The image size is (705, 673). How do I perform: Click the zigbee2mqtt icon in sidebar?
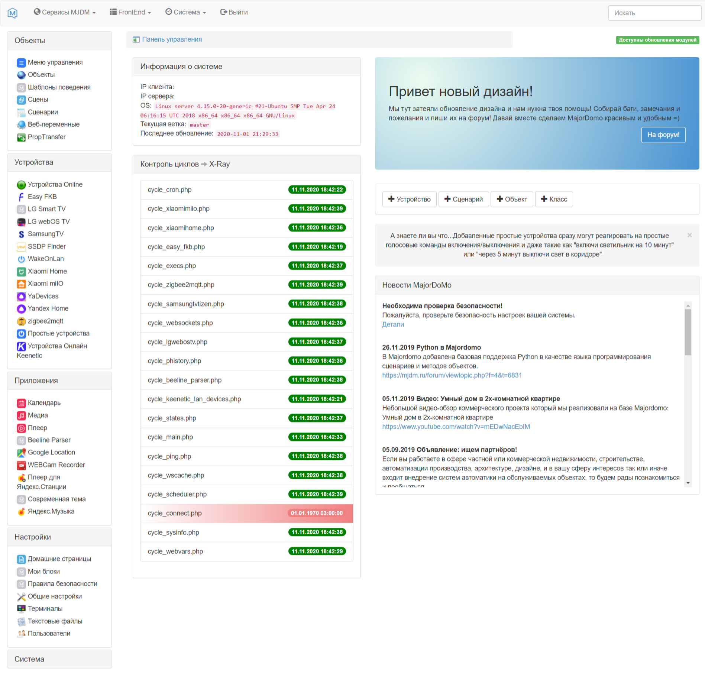[x=21, y=321]
